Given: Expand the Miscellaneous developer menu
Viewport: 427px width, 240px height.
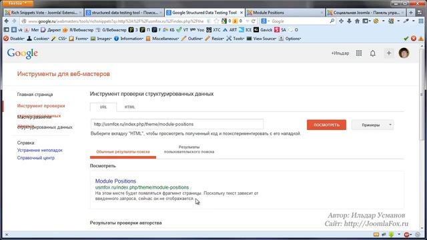Looking at the screenshot, I should click(x=162, y=39).
